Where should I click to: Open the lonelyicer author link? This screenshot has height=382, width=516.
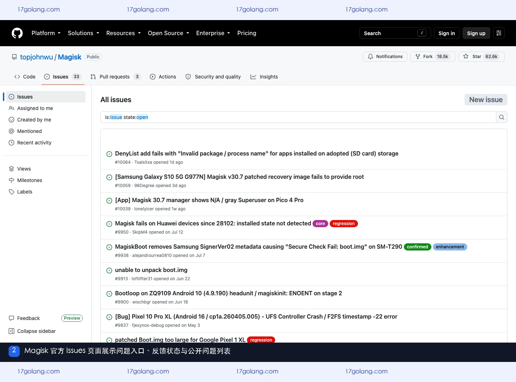[x=144, y=209]
